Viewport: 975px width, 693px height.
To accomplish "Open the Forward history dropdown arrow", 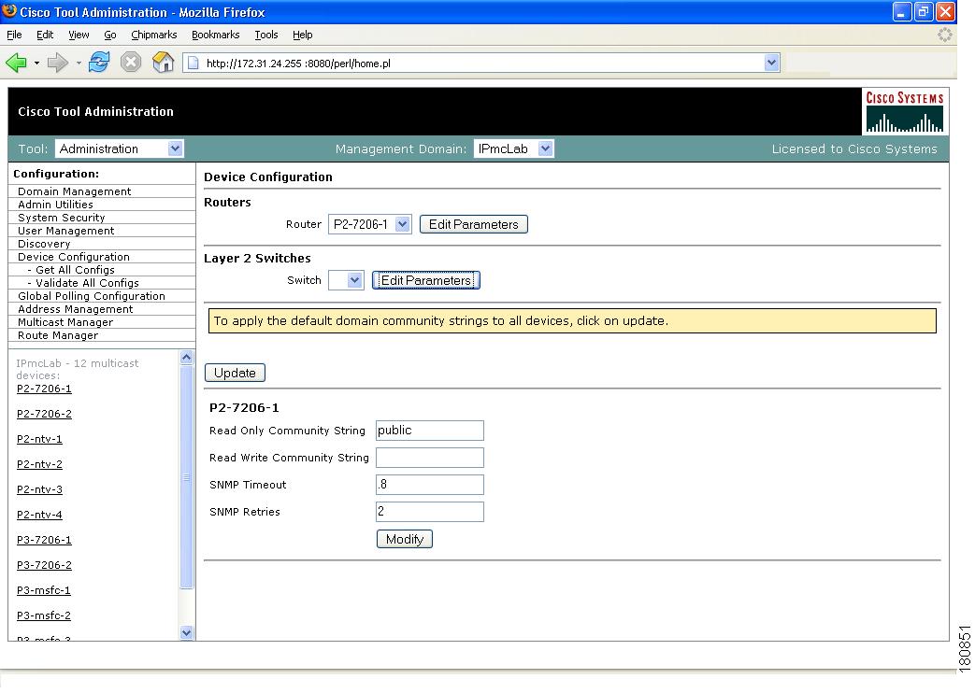I will coord(79,63).
